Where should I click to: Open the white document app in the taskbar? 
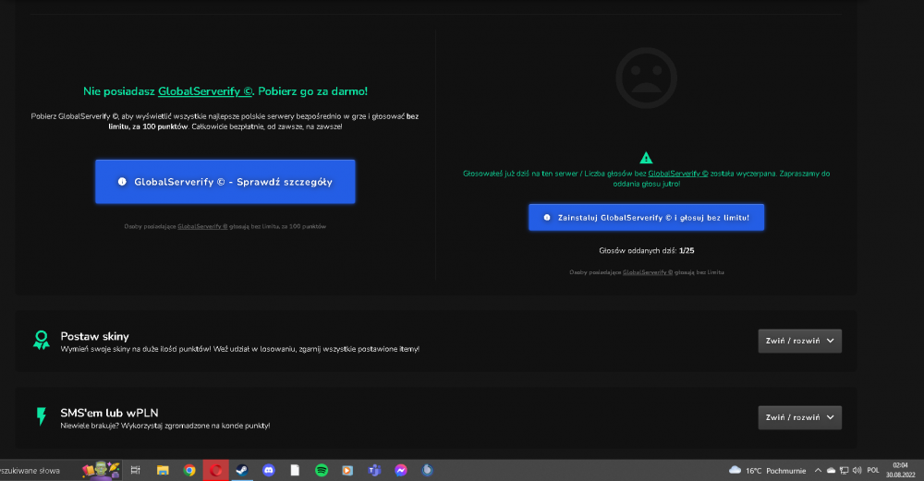pyautogui.click(x=295, y=470)
